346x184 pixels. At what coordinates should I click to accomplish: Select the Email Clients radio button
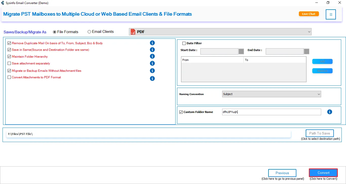[x=89, y=32]
